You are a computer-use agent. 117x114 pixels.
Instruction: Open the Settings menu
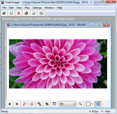pos(37,8)
